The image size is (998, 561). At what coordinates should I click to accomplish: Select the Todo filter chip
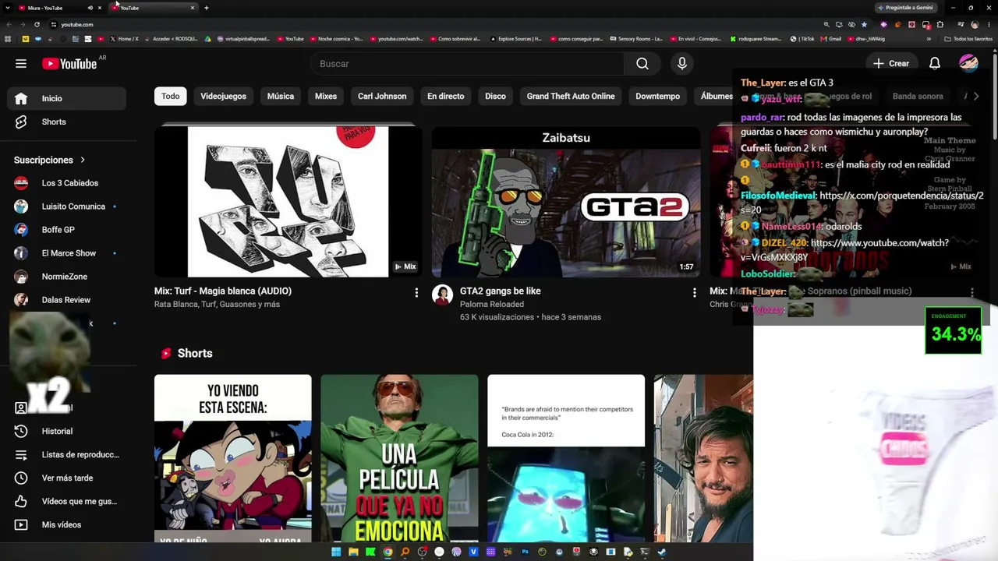coord(170,96)
